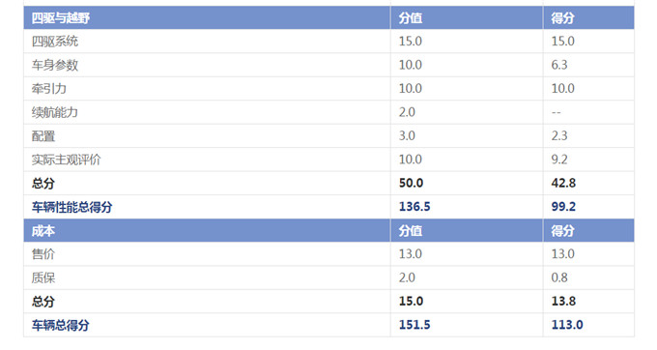Click the 实际主观评价 row label
The width and height of the screenshot is (657, 350).
pyautogui.click(x=67, y=160)
